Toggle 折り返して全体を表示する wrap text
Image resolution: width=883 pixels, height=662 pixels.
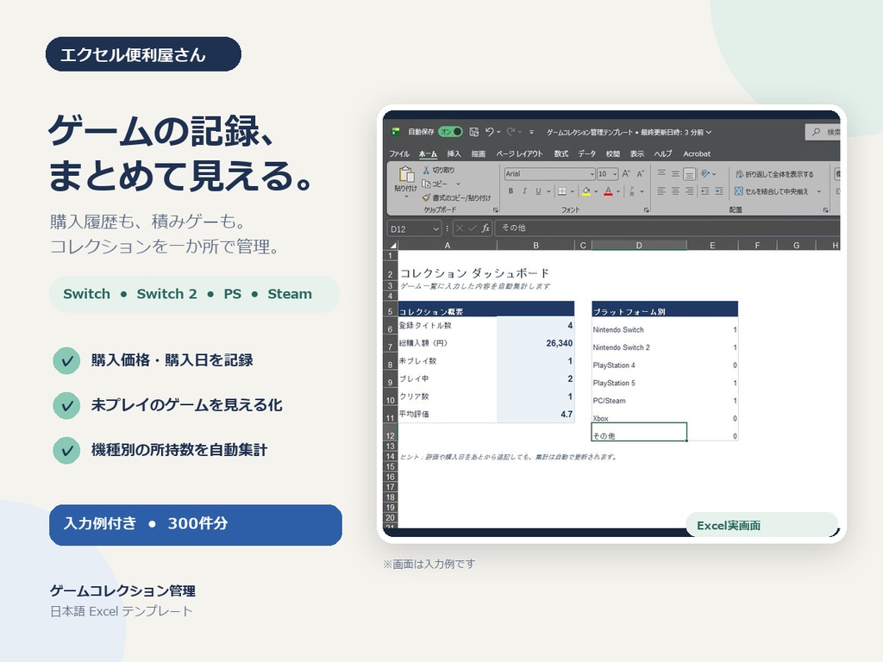(774, 174)
